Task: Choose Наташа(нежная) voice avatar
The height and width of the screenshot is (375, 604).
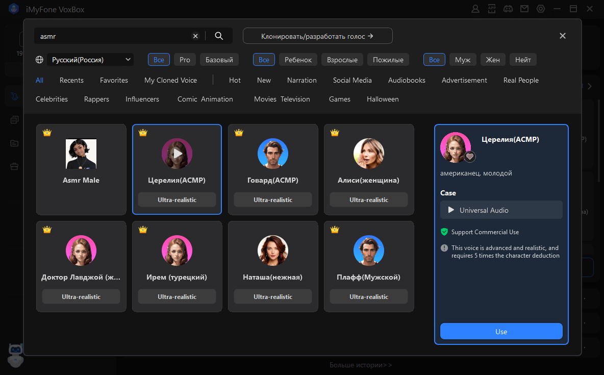Action: tap(273, 251)
